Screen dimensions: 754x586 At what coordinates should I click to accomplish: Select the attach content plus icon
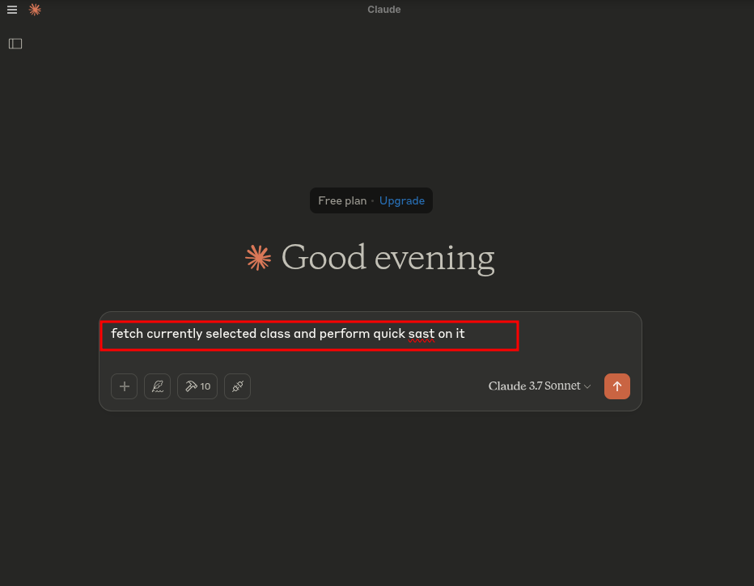click(124, 386)
